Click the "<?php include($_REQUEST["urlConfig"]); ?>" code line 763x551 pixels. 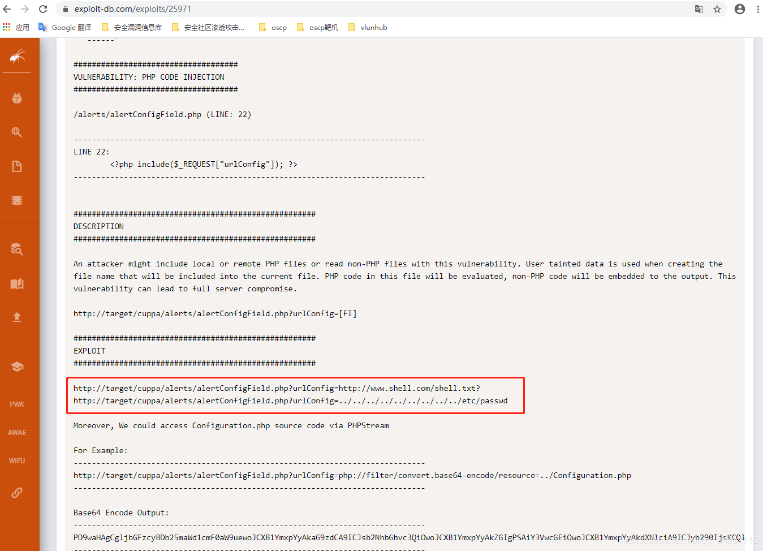tap(204, 164)
